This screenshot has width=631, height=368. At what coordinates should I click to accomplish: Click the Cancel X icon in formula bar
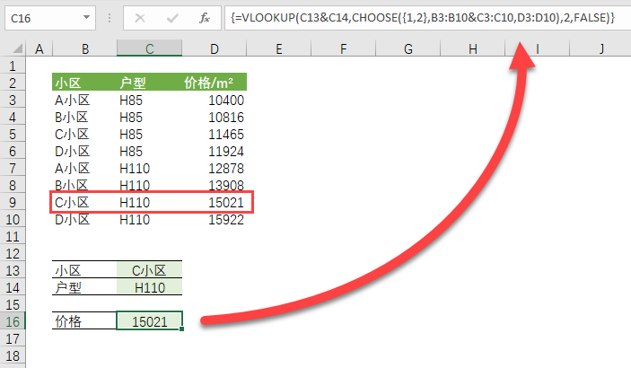coord(140,18)
